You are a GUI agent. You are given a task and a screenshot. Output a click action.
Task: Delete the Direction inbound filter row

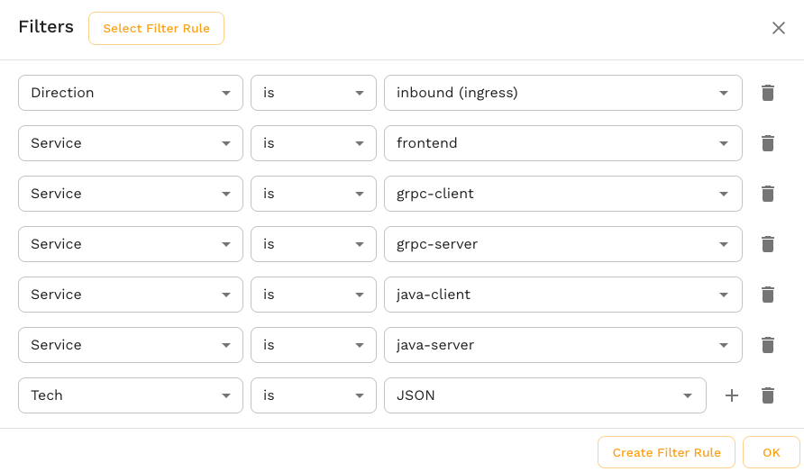click(768, 93)
